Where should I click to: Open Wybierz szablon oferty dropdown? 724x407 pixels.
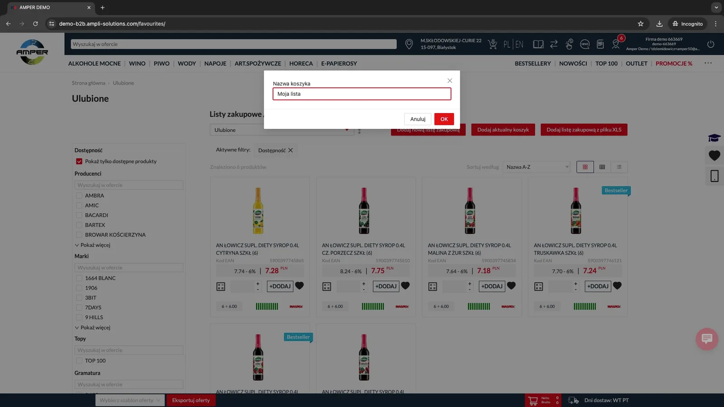[130, 400]
